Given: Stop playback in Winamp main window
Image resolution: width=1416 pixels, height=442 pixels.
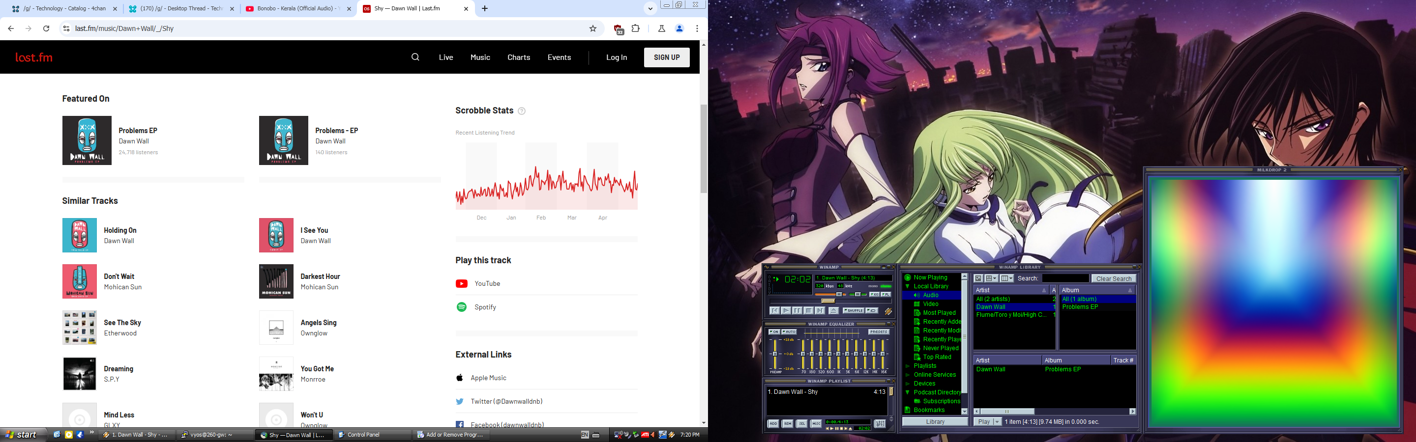Looking at the screenshot, I should [809, 311].
